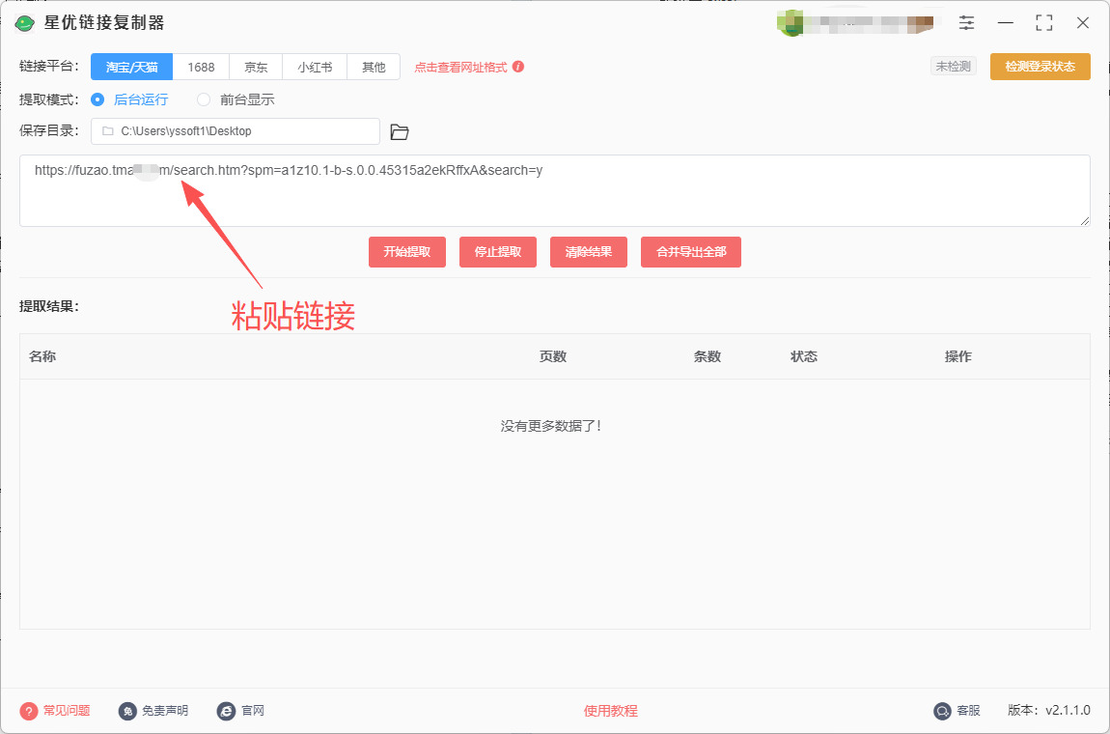The image size is (1110, 734).
Task: Select 前台显示 extraction mode radio
Action: 204,99
